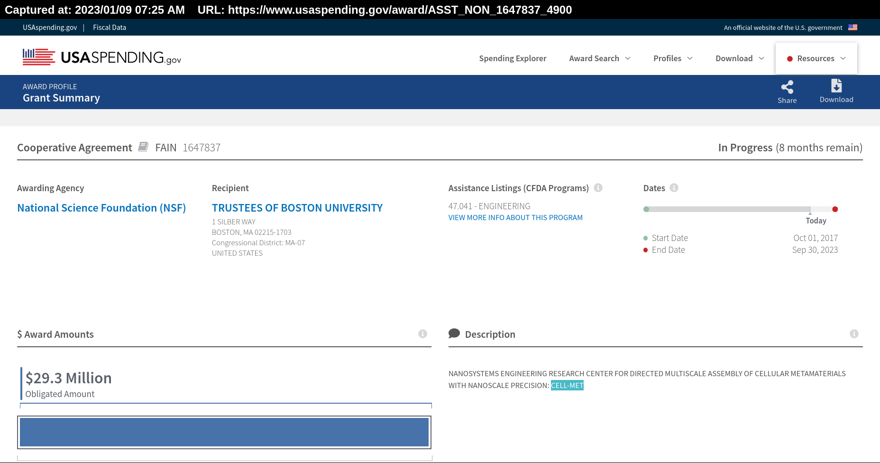
Task: Open the USAspending.gov logo home link
Action: point(102,57)
